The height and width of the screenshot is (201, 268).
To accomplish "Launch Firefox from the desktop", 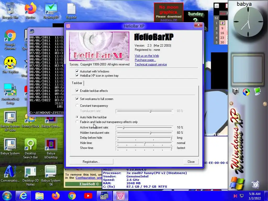I will 30,10.
